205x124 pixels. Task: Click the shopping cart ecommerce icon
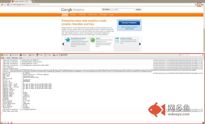[68, 40]
